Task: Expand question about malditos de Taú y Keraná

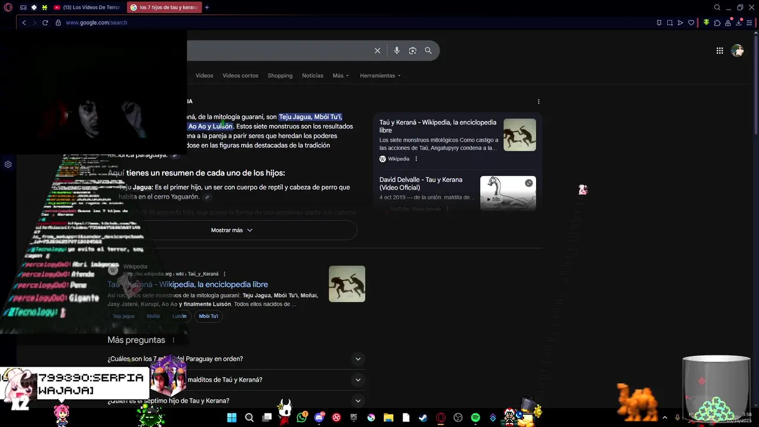Action: (235, 380)
